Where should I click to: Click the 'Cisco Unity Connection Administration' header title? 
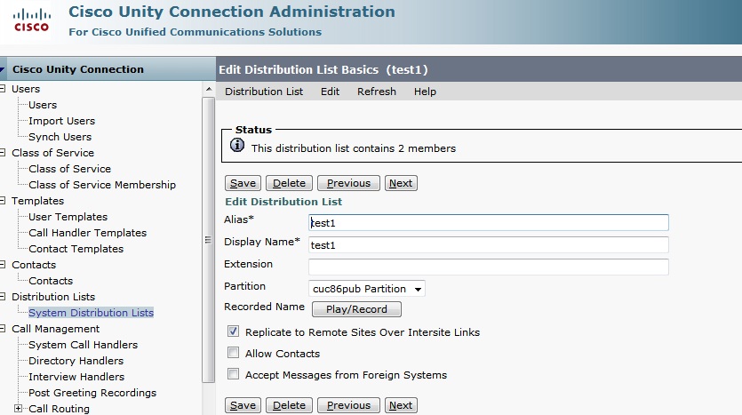point(231,12)
